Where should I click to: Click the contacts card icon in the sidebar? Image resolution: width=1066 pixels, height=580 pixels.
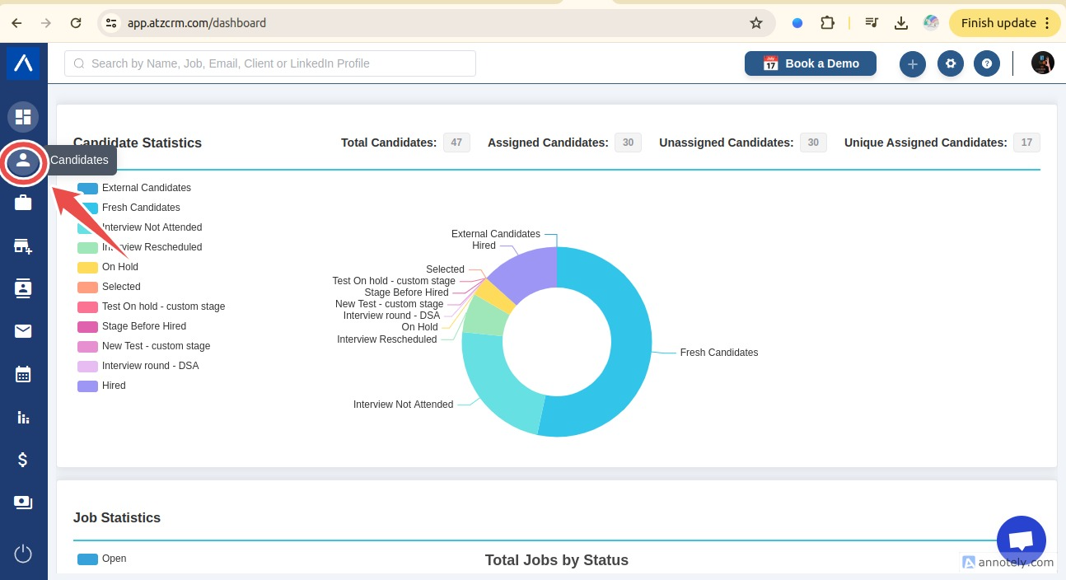23,288
